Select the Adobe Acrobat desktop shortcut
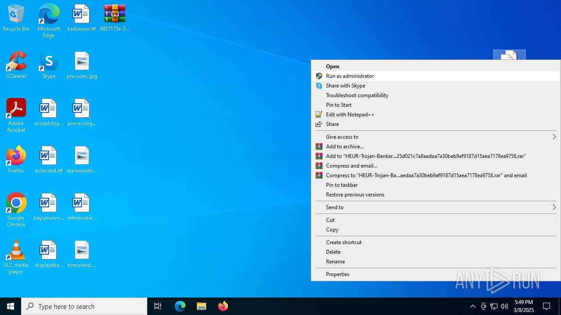The height and width of the screenshot is (315, 561). click(16, 115)
